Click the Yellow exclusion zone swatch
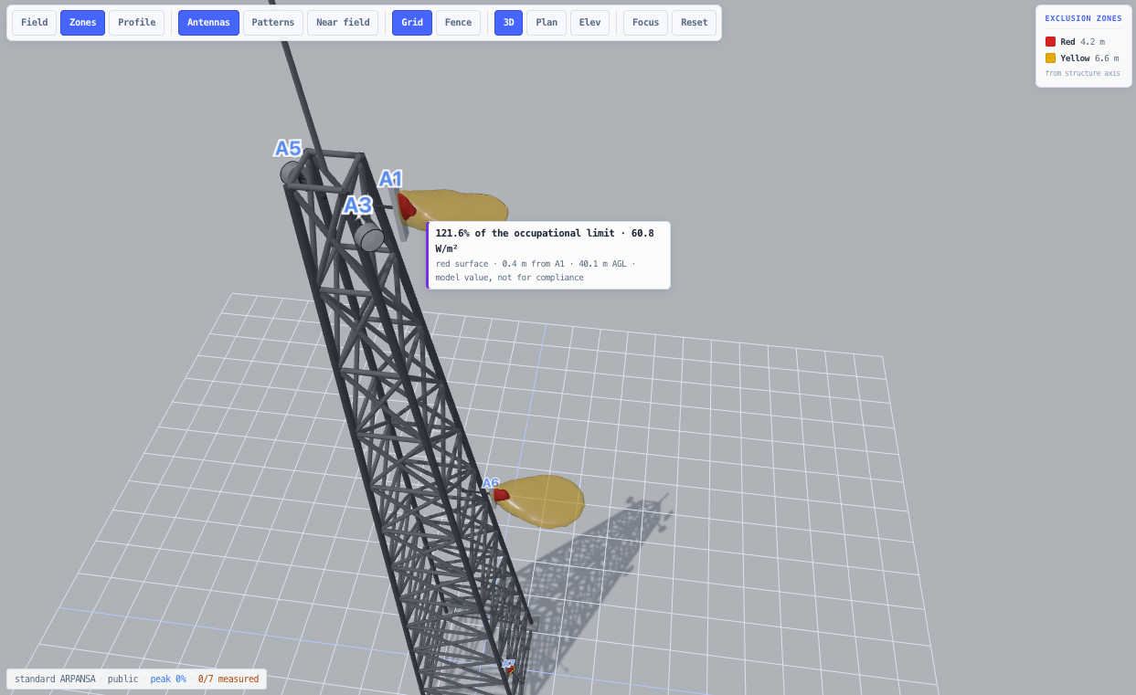 point(1050,58)
